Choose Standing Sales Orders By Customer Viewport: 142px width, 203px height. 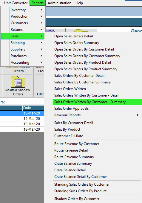pyautogui.click(x=97, y=184)
